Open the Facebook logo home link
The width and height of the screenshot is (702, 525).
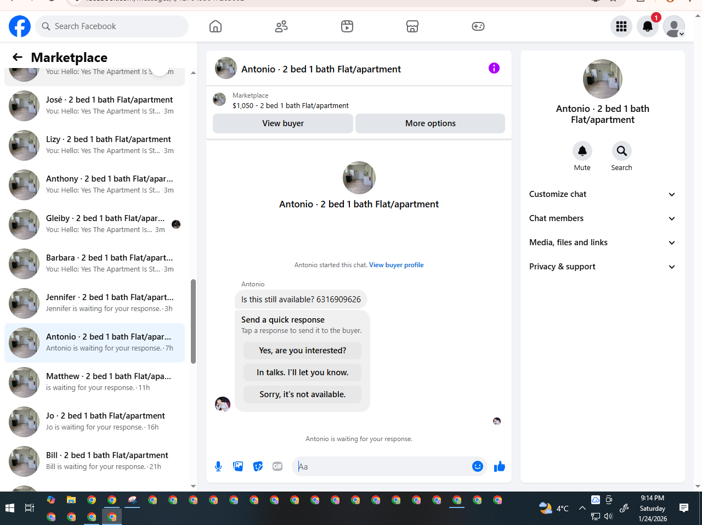click(x=20, y=26)
